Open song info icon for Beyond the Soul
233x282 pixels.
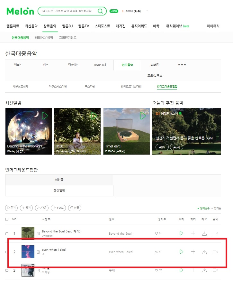pos(38,234)
